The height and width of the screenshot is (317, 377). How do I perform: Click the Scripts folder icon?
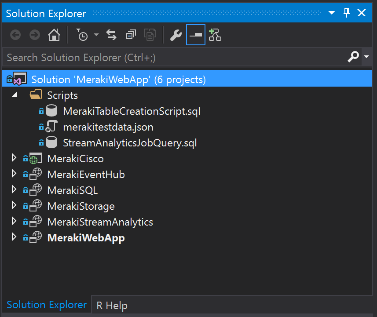[36, 95]
